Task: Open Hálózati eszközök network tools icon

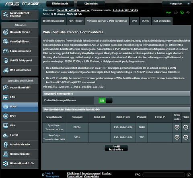Action: coord(6,164)
